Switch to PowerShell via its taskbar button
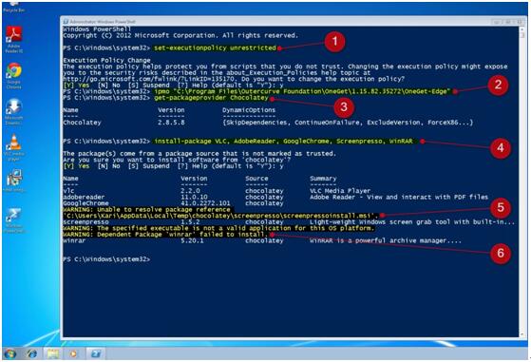 pos(96,354)
